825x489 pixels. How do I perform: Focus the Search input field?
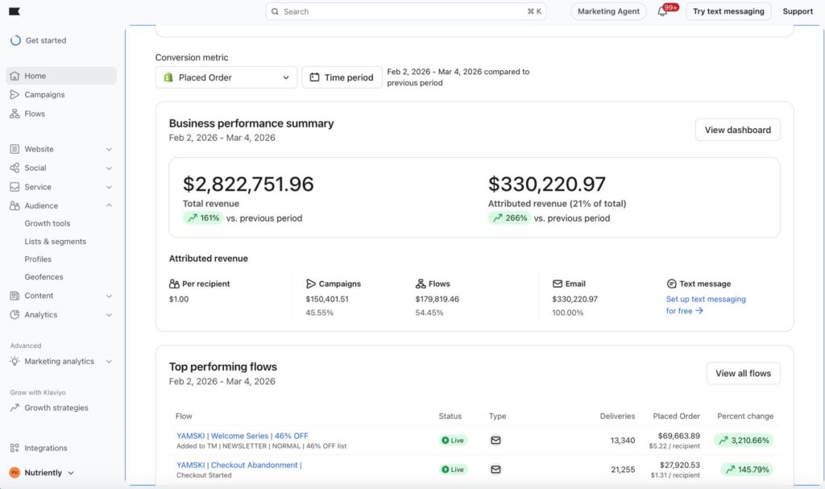[x=403, y=12]
